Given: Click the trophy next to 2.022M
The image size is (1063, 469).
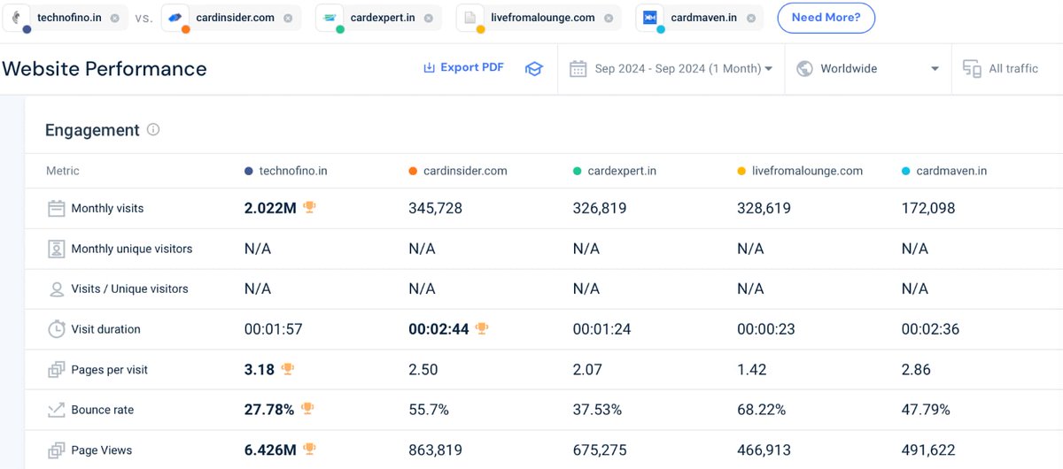Looking at the screenshot, I should (309, 207).
